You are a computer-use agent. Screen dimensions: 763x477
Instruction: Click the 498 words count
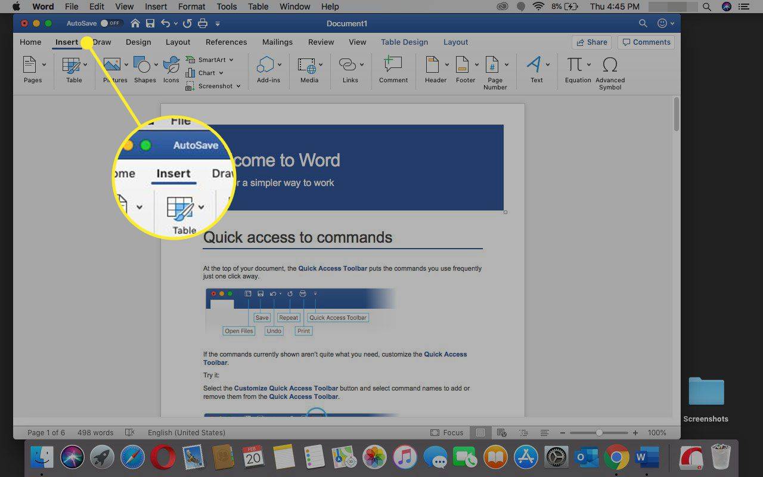click(x=95, y=433)
